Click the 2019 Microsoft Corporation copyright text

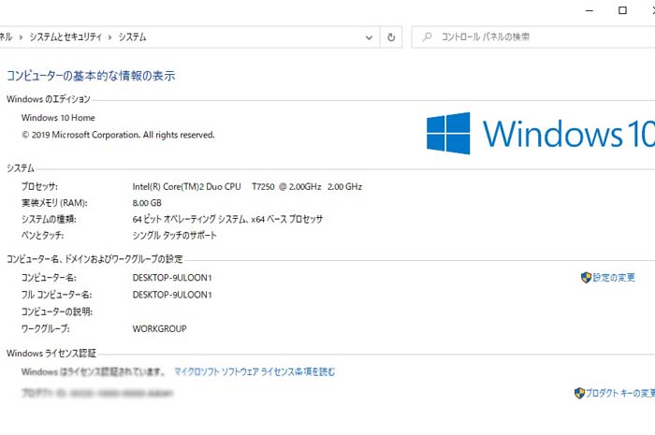click(x=118, y=135)
